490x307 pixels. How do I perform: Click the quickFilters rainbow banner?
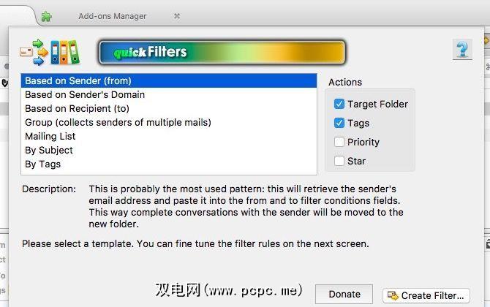222,52
